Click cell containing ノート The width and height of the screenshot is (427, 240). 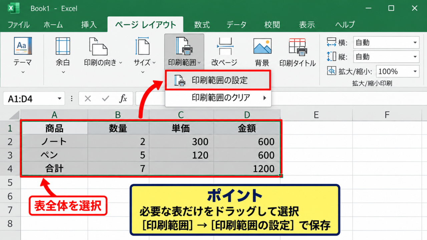[x=54, y=142]
